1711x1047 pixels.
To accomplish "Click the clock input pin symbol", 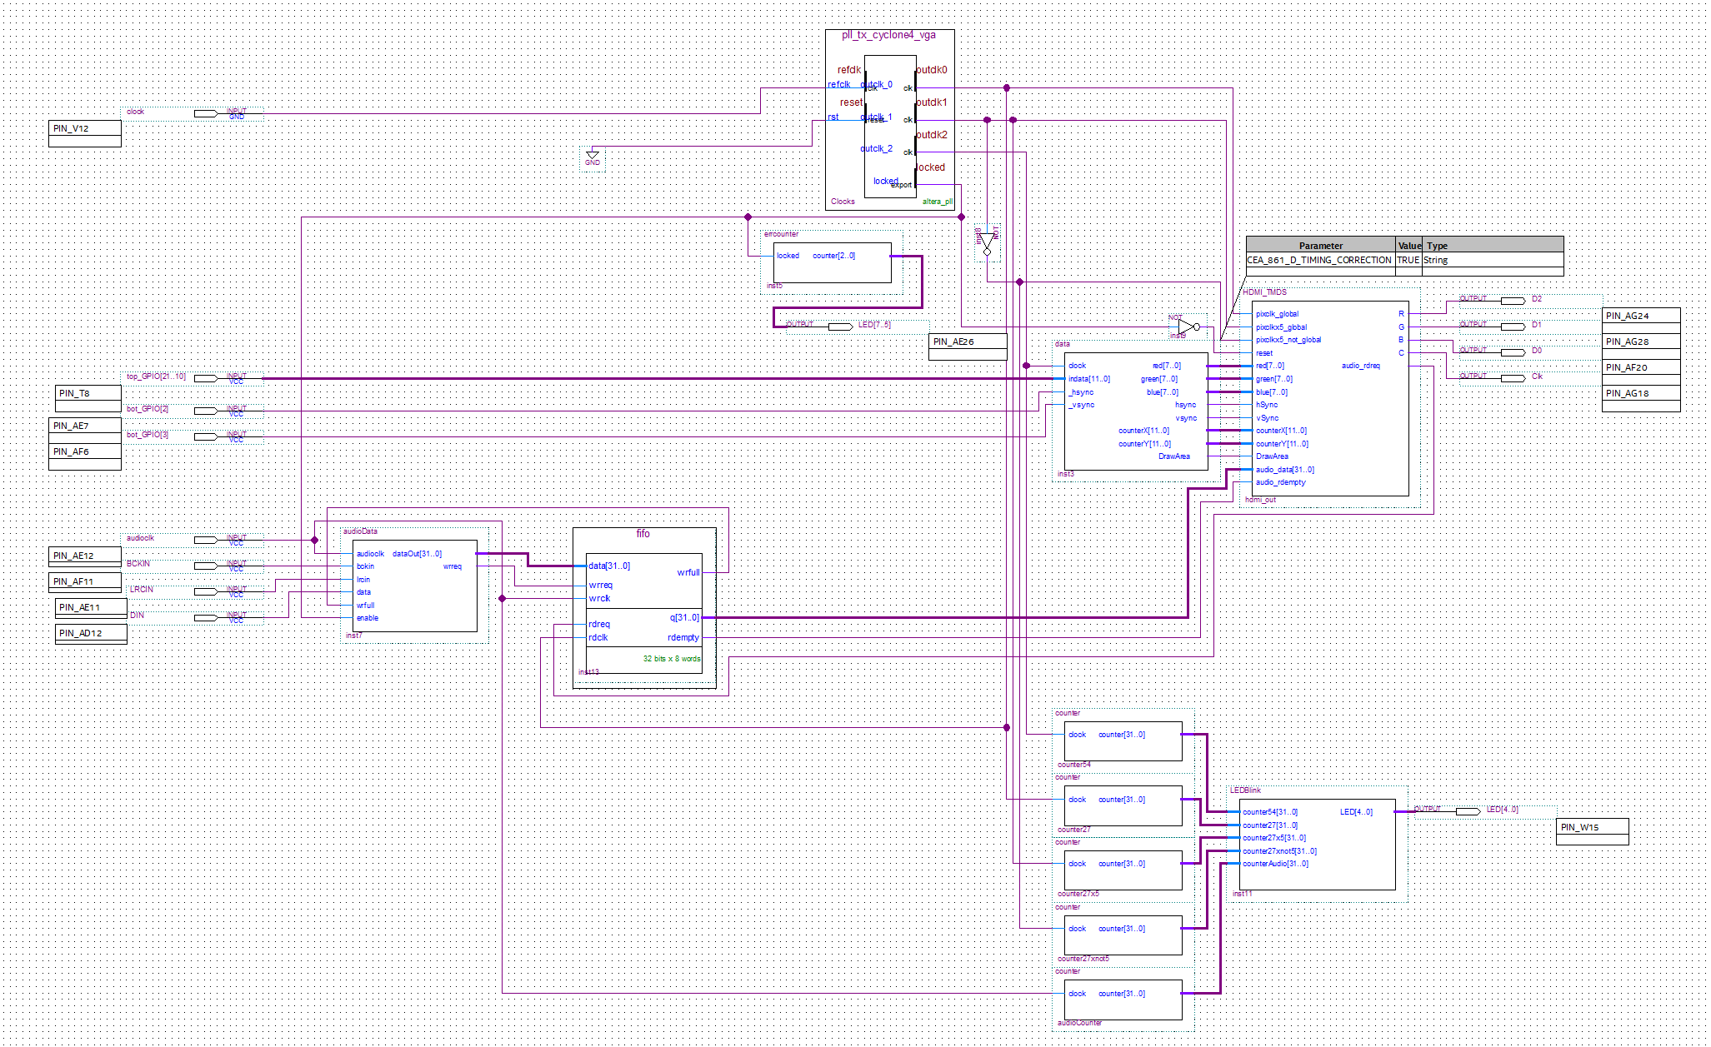I will coord(206,113).
